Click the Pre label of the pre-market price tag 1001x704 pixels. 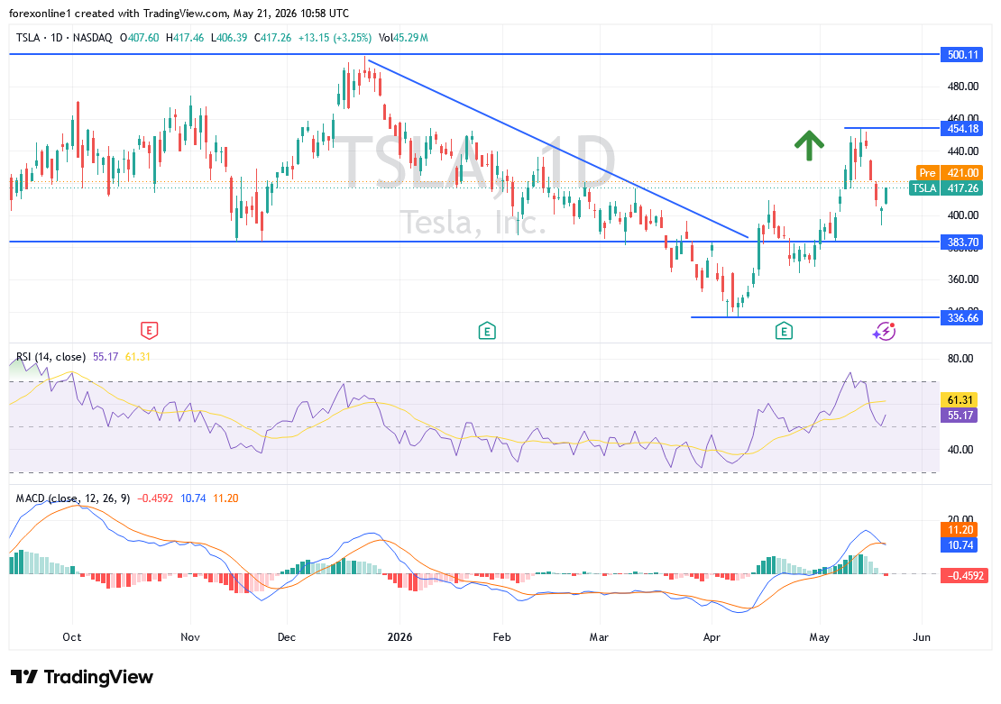point(927,173)
